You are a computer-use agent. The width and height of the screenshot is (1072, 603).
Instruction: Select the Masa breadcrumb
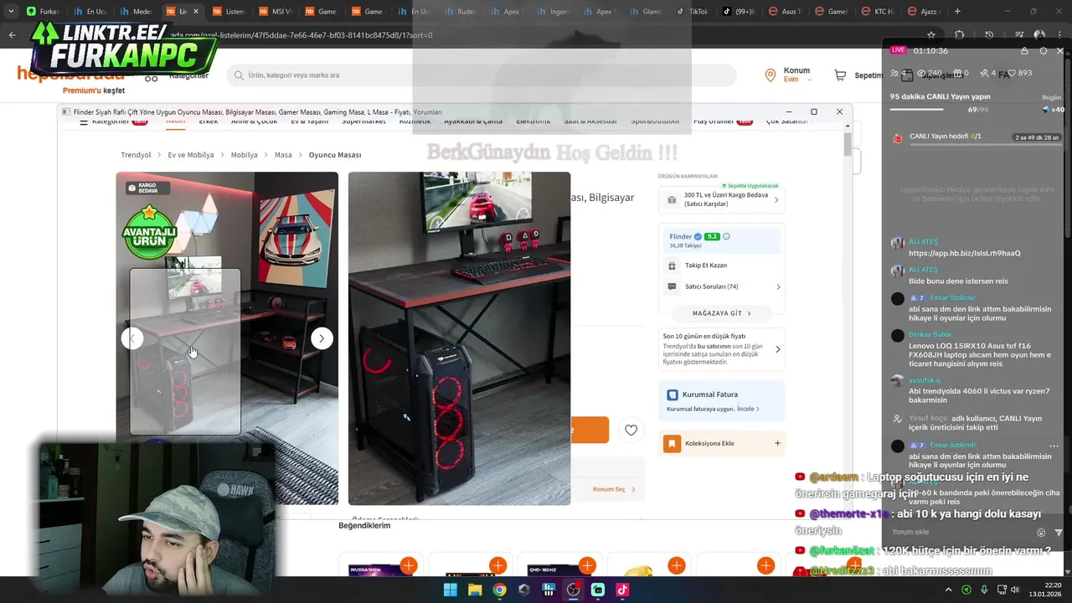pos(283,155)
